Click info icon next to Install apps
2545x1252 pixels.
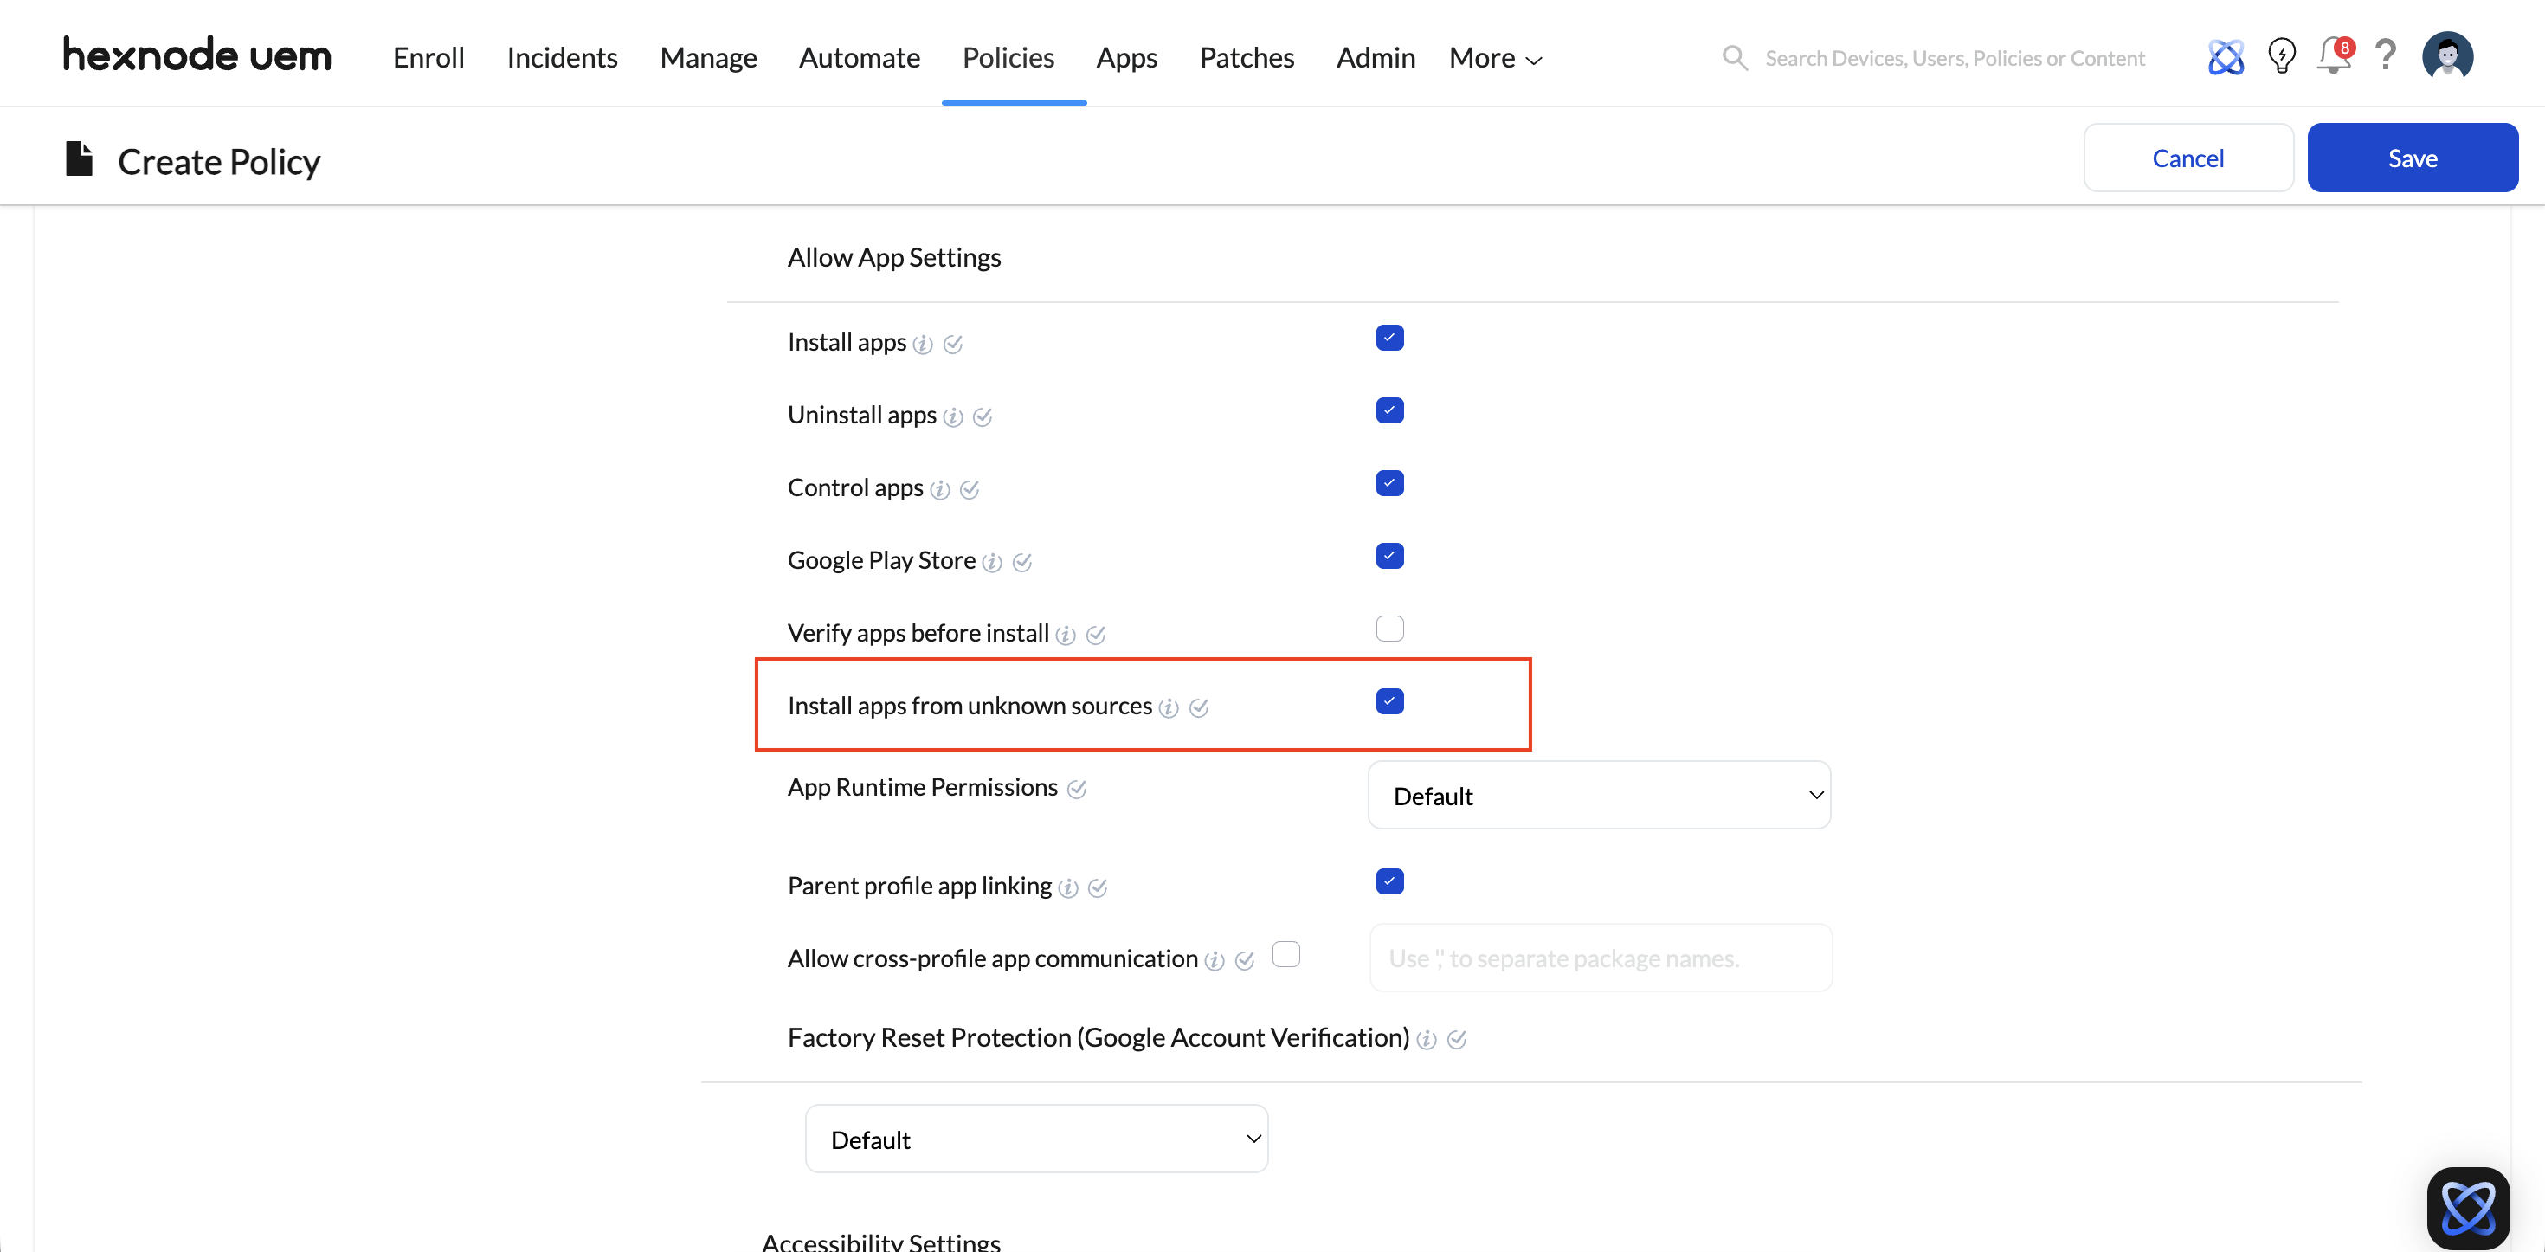click(x=923, y=344)
